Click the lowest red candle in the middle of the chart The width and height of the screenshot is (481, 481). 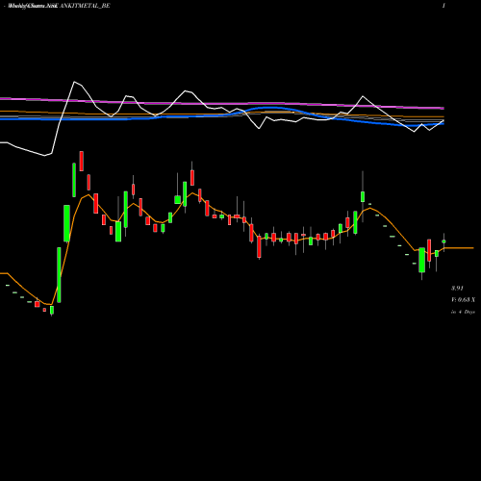(x=259, y=247)
